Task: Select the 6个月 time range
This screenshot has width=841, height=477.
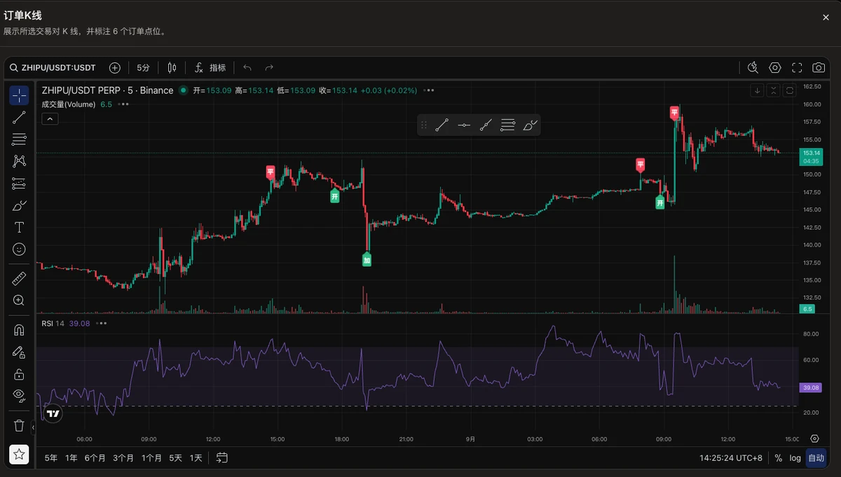Action: pos(95,458)
